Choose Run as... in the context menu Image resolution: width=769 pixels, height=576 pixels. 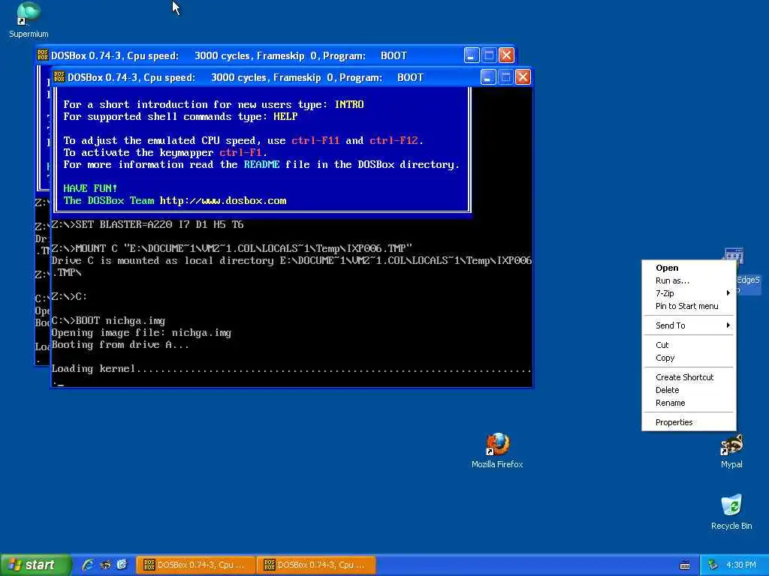pyautogui.click(x=689, y=280)
